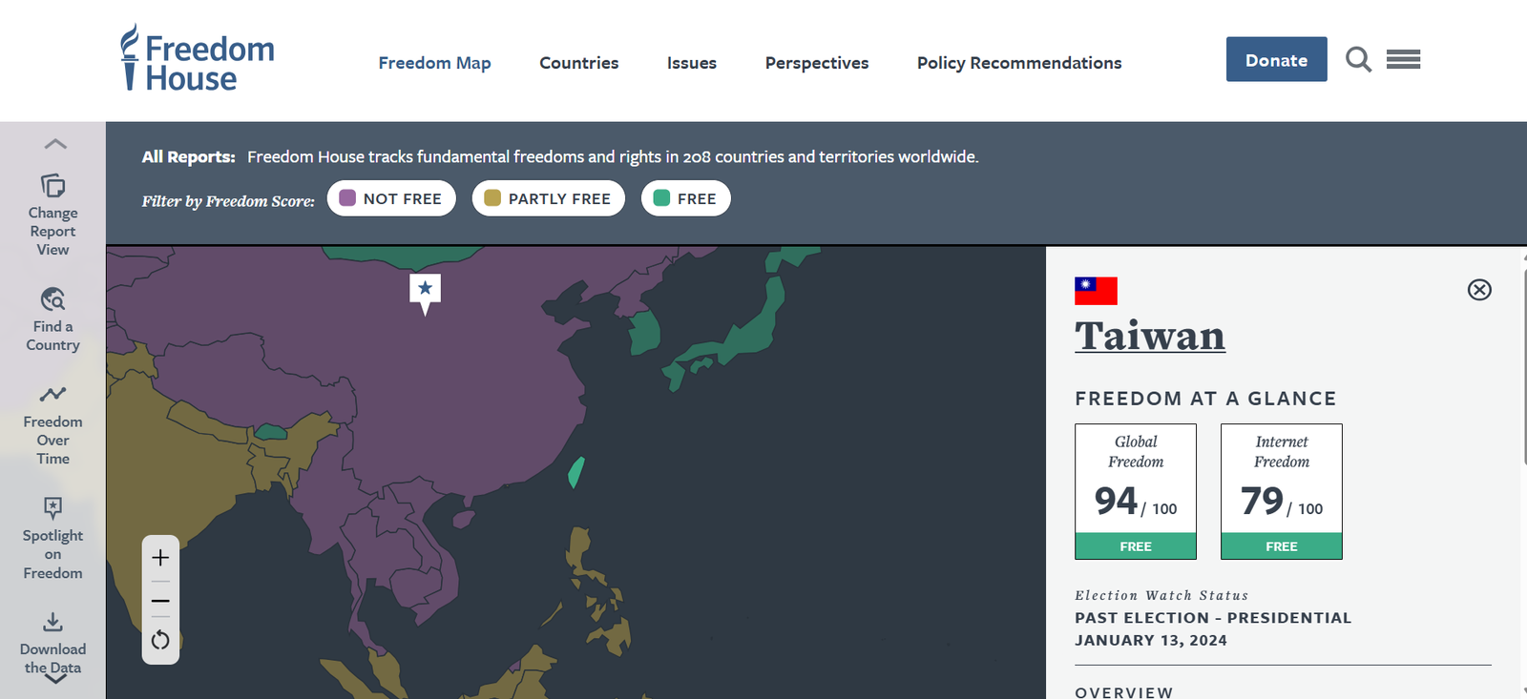Open the Countries menu item
The image size is (1527, 699).
pyautogui.click(x=578, y=63)
